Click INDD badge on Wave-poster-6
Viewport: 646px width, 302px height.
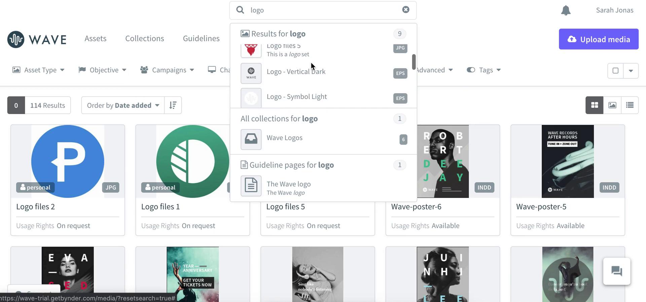(485, 187)
